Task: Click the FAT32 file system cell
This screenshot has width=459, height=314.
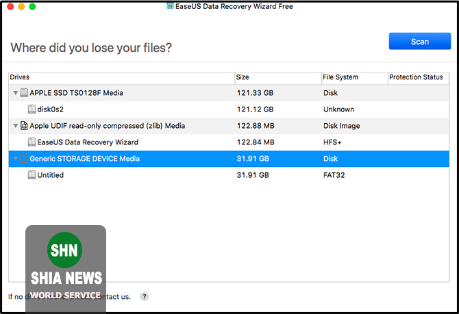Action: (334, 175)
